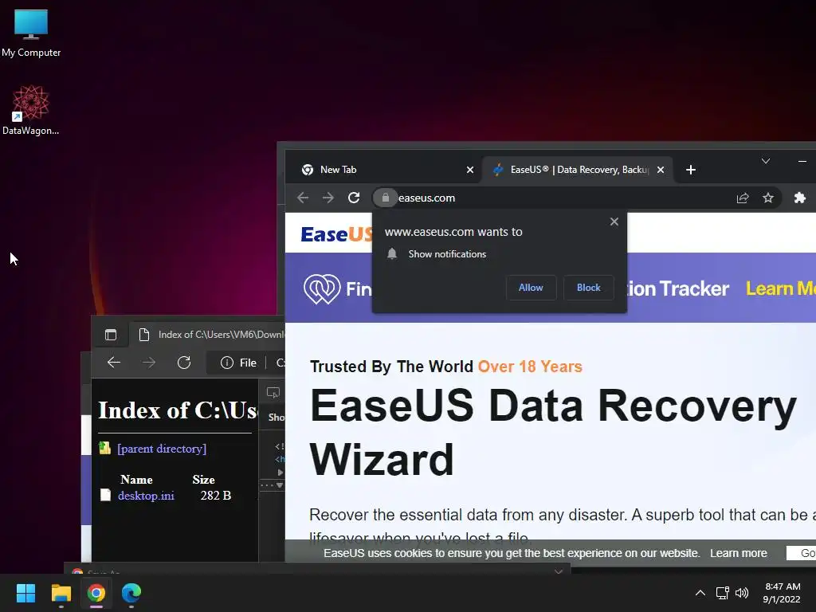816x612 pixels.
Task: Dismiss the notification permission popup
Action: coord(614,222)
